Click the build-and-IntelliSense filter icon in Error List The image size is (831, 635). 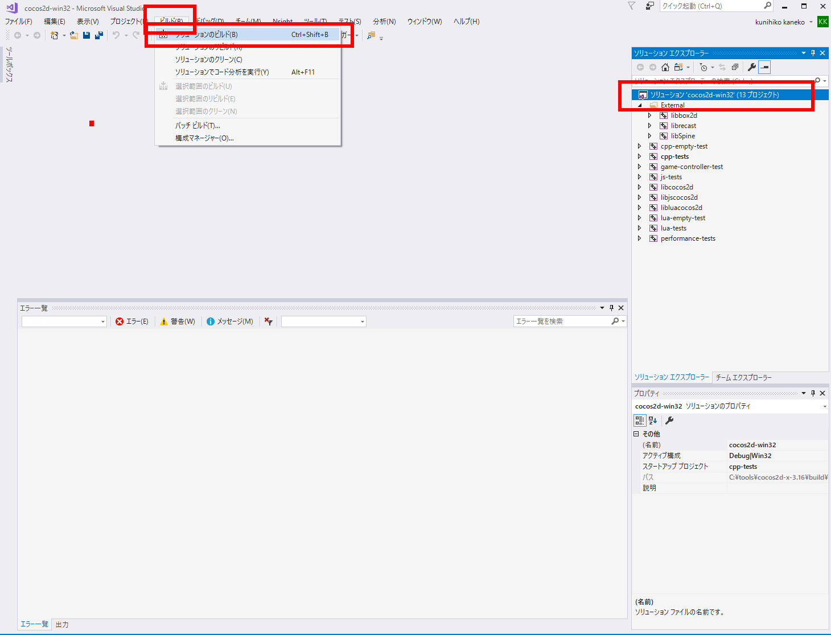click(268, 321)
